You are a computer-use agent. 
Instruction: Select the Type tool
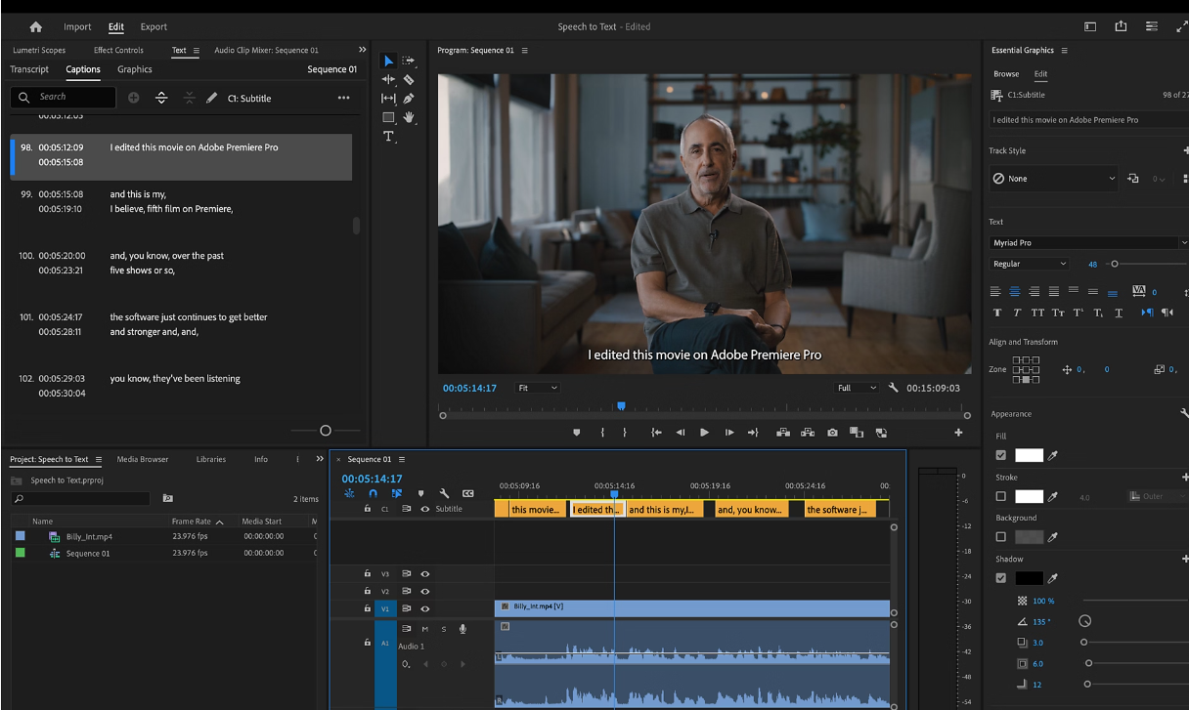pos(388,137)
